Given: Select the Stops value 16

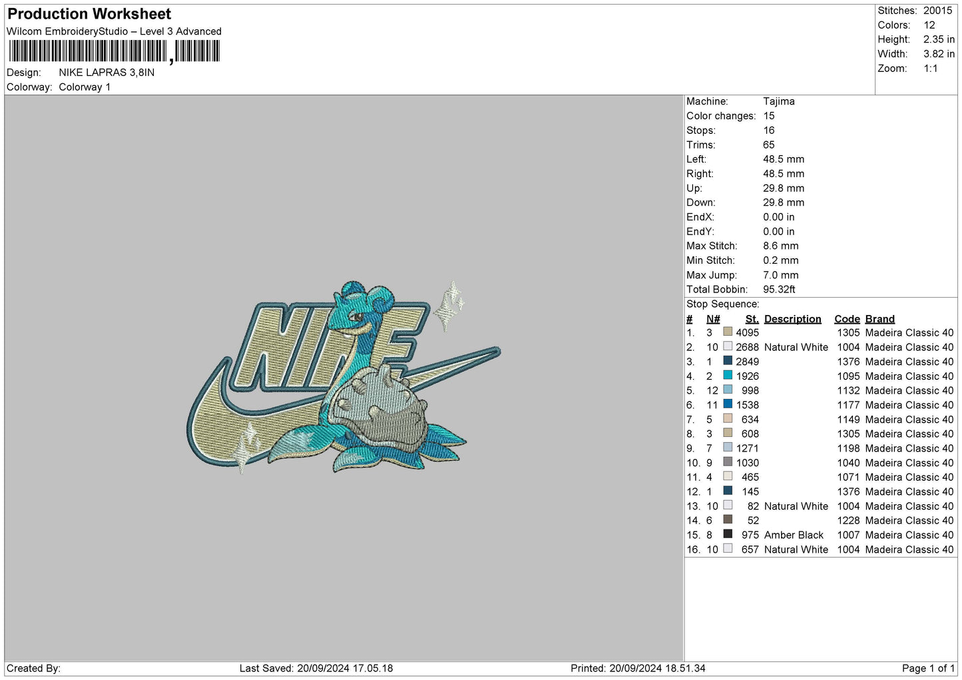Looking at the screenshot, I should 769,131.
